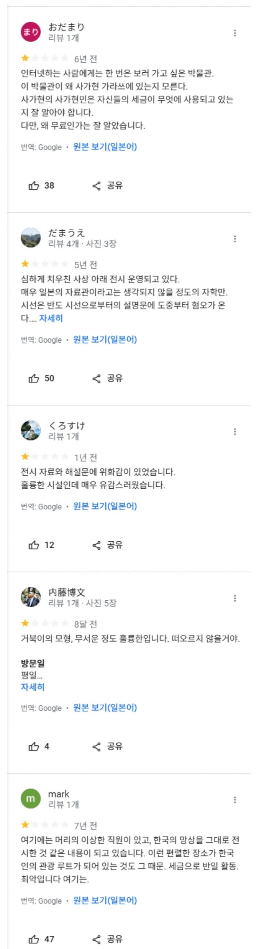The width and height of the screenshot is (257, 949).
Task: Open the three-dot menu on だまうえ's review
Action: click(x=235, y=239)
